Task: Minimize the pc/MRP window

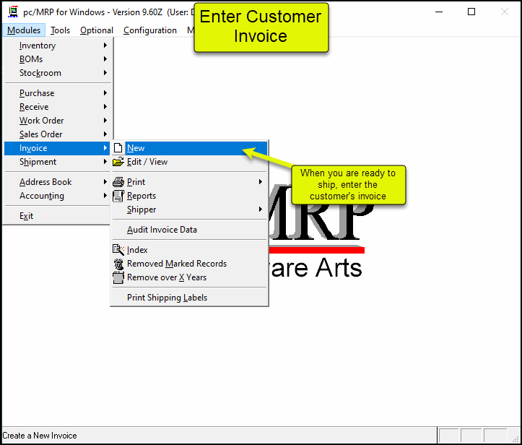Action: click(x=439, y=12)
